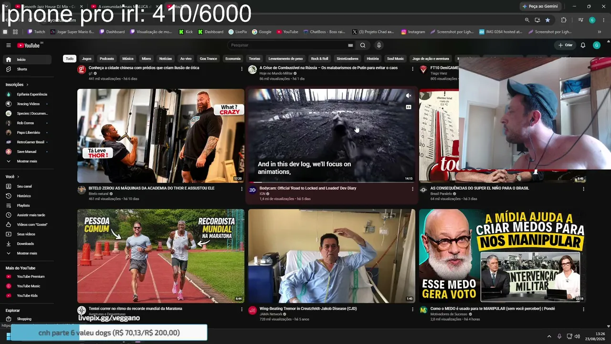This screenshot has width=611, height=344.
Task: Open YouTube notifications bell
Action: (583, 45)
